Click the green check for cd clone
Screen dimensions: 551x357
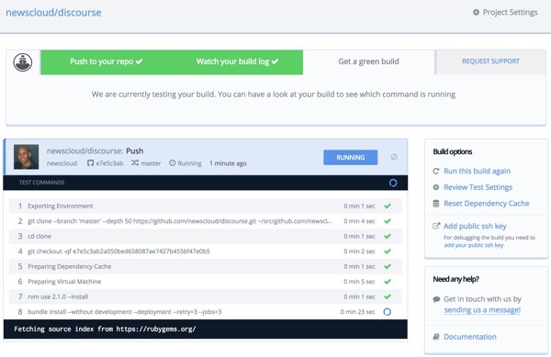click(x=388, y=236)
